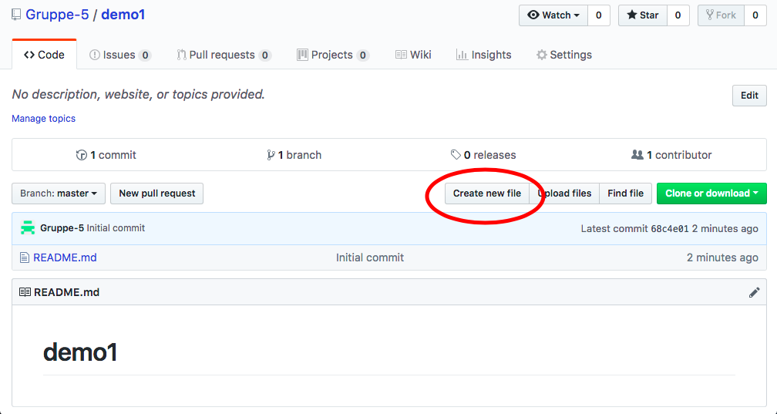
Task: Open the Pull requests tab
Action: pos(224,55)
